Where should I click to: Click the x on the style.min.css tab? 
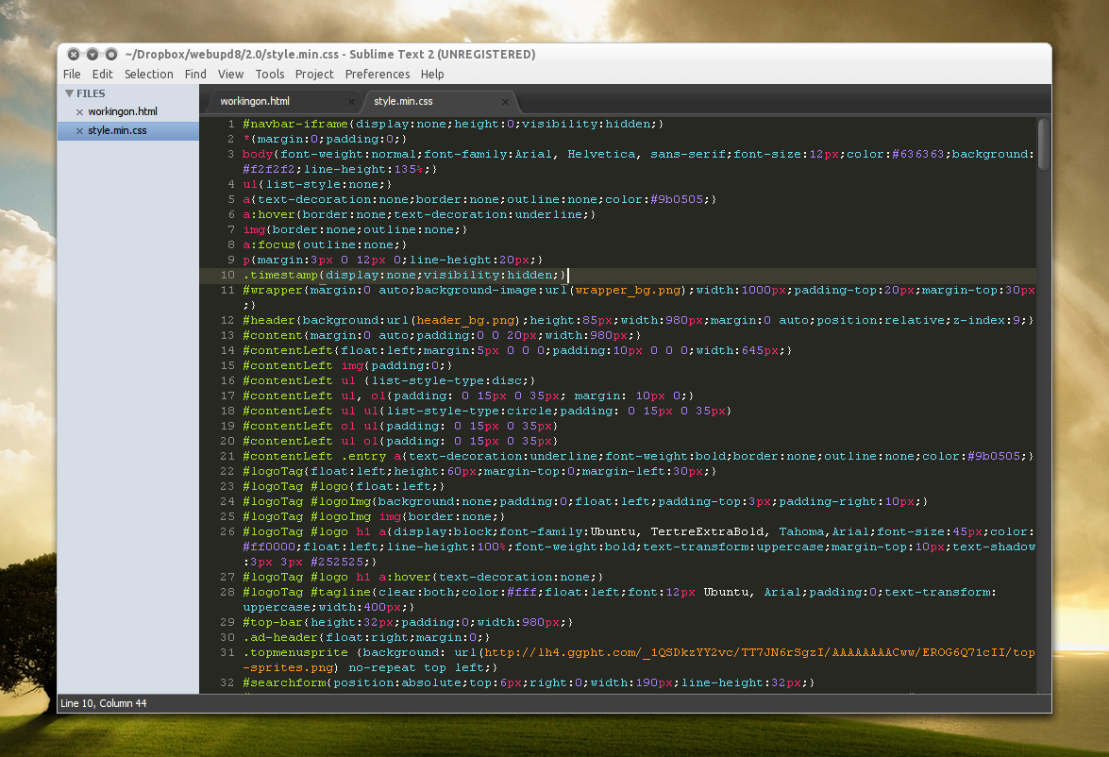click(505, 101)
